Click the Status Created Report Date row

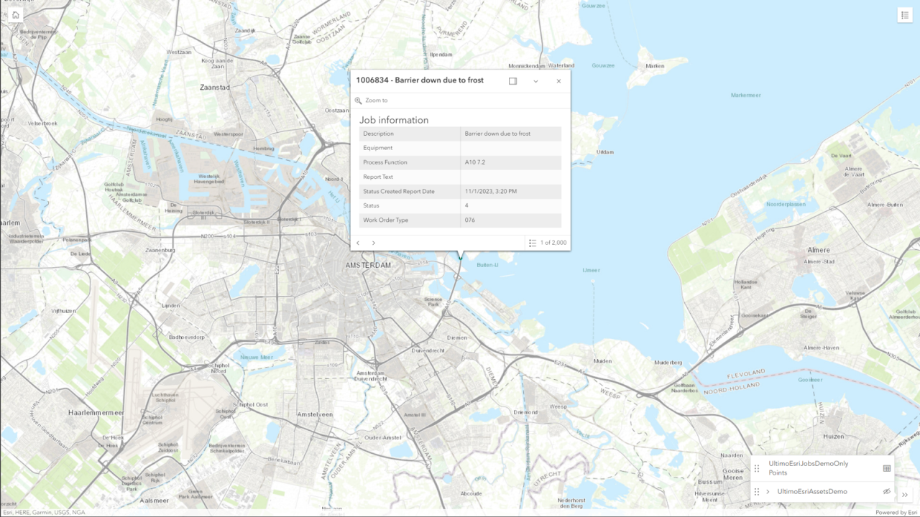click(x=460, y=192)
